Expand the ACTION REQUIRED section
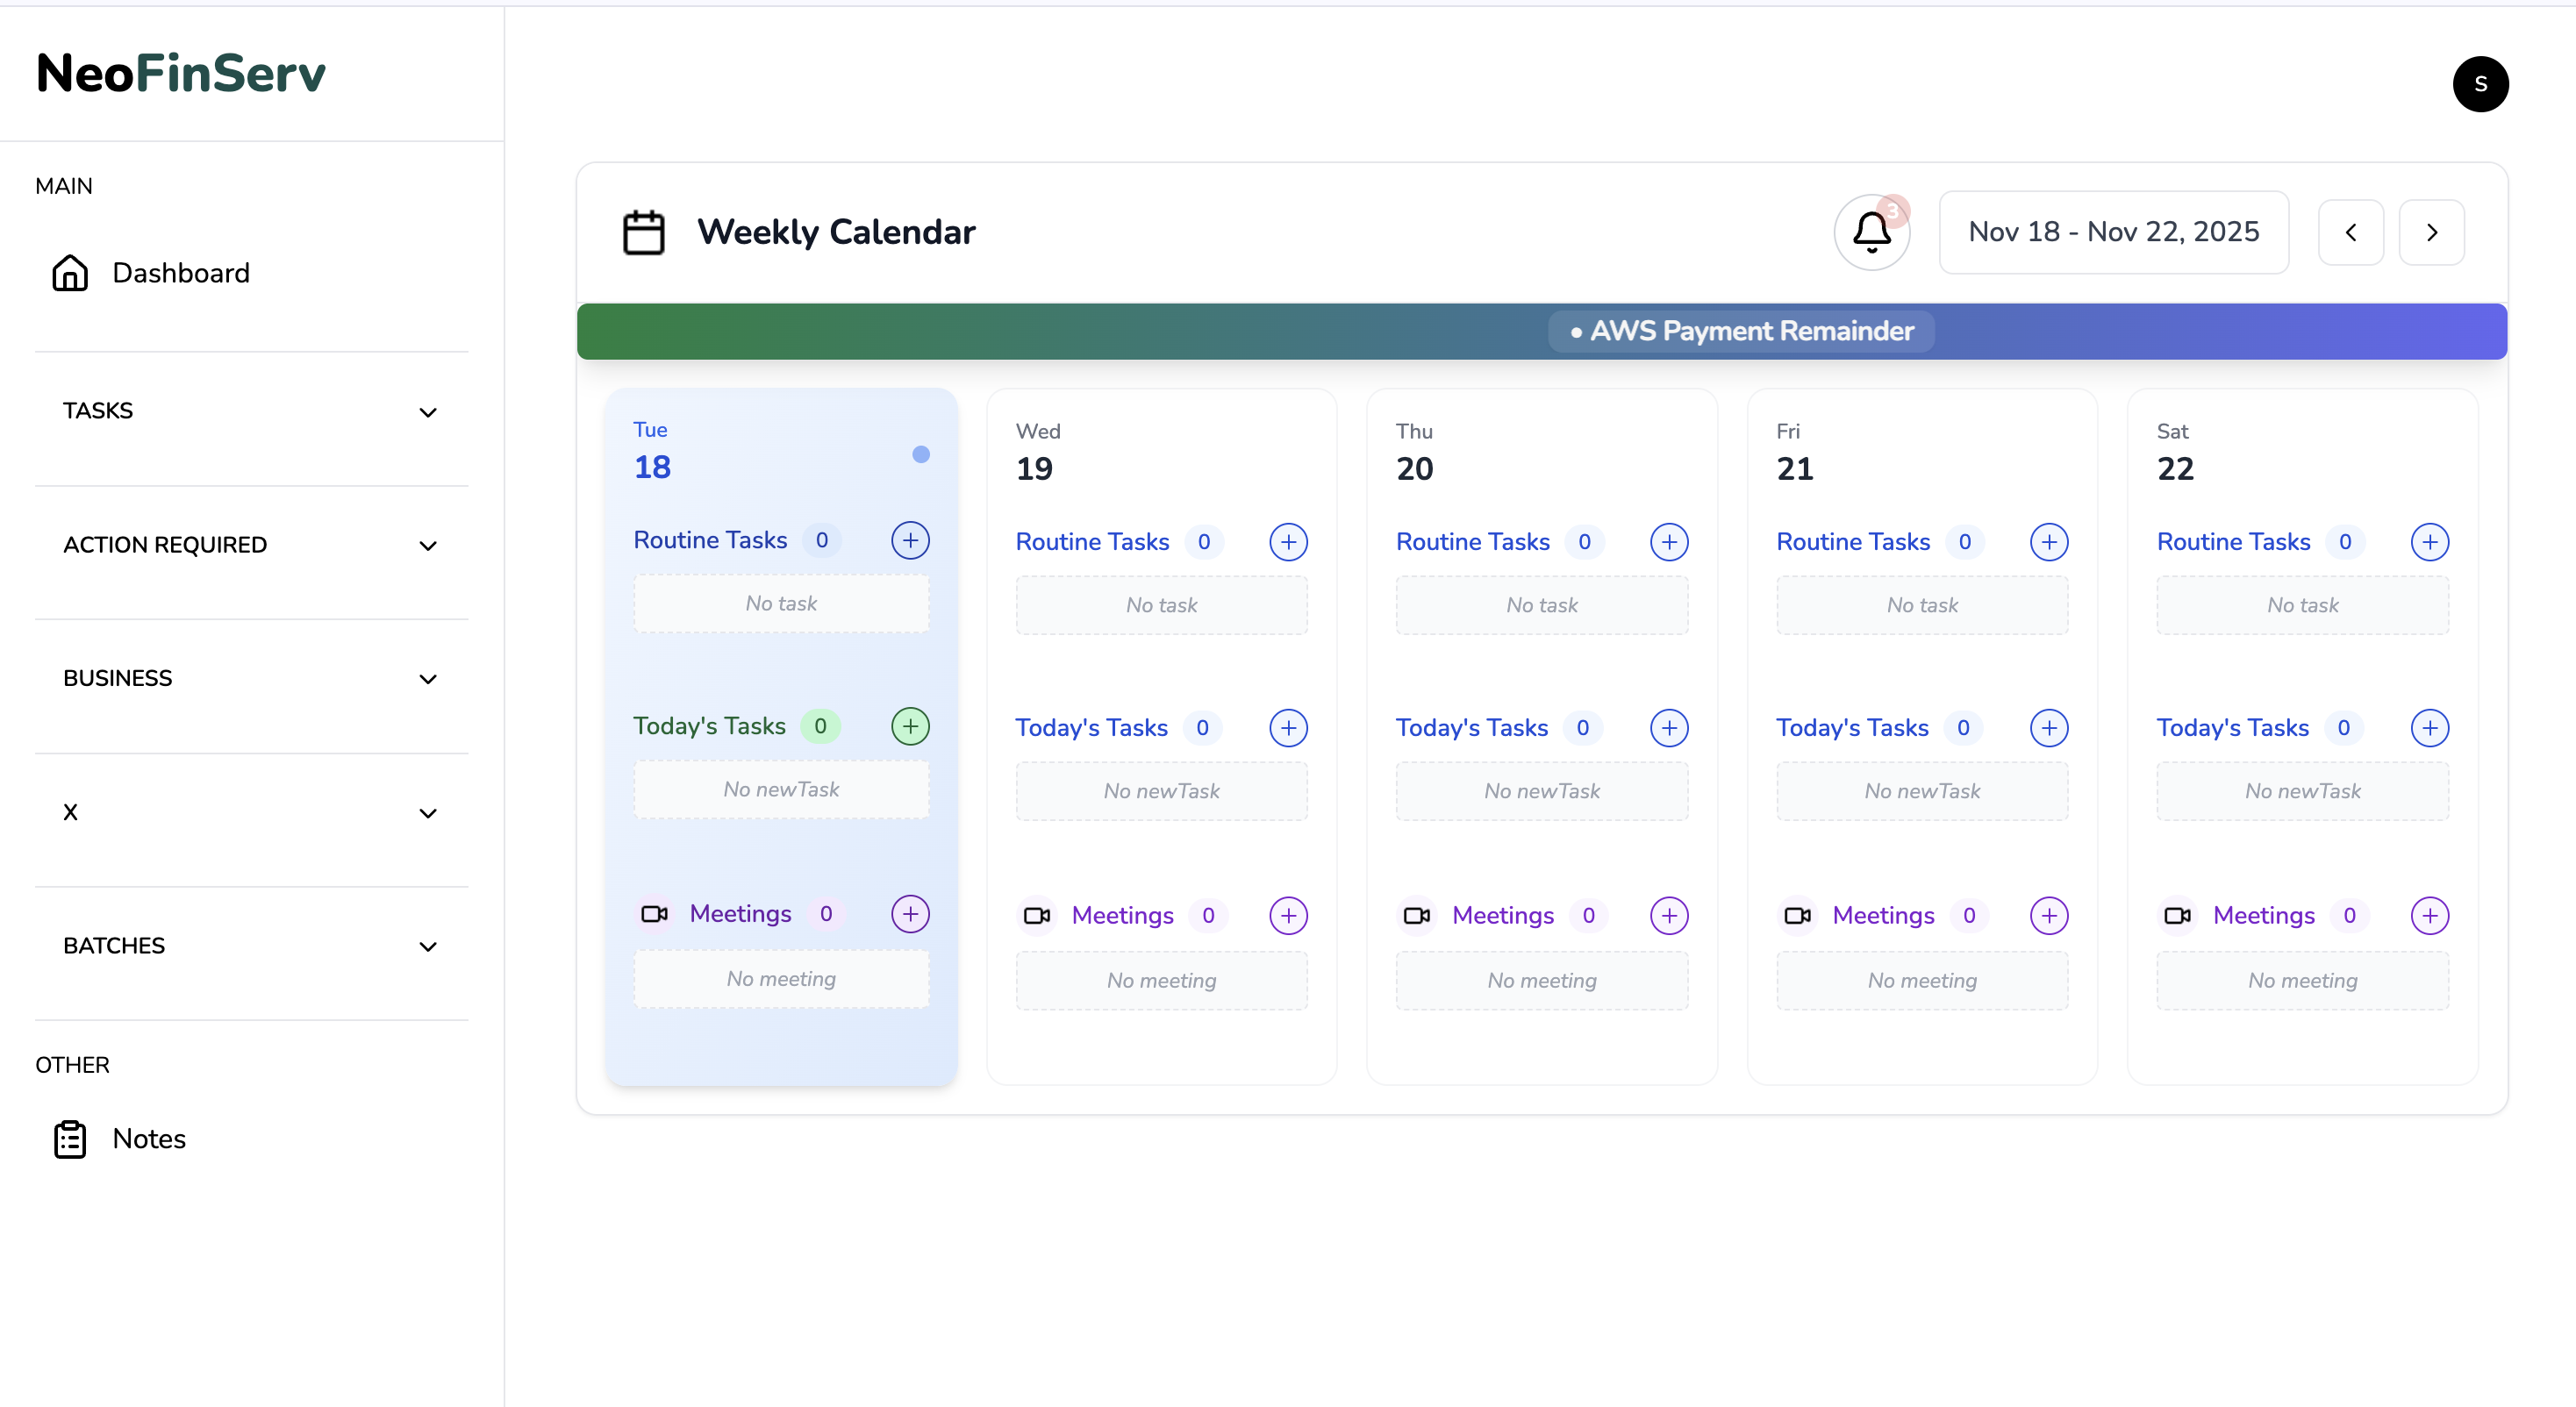 250,545
